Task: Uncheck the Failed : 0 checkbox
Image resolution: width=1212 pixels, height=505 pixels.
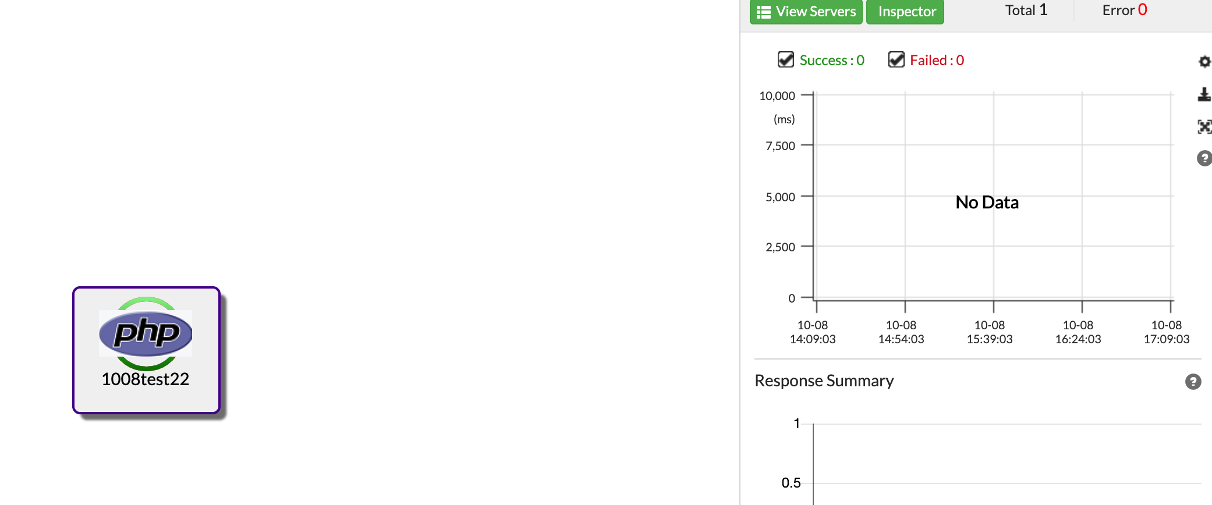Action: pyautogui.click(x=895, y=59)
